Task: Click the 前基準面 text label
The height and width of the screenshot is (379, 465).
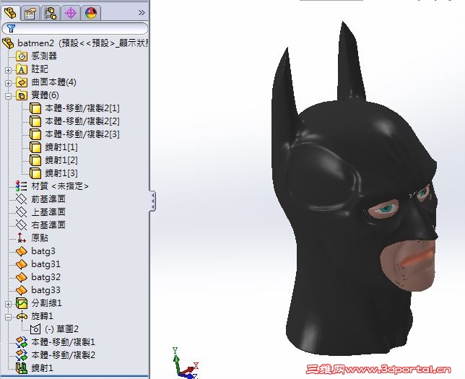Action: pos(48,199)
